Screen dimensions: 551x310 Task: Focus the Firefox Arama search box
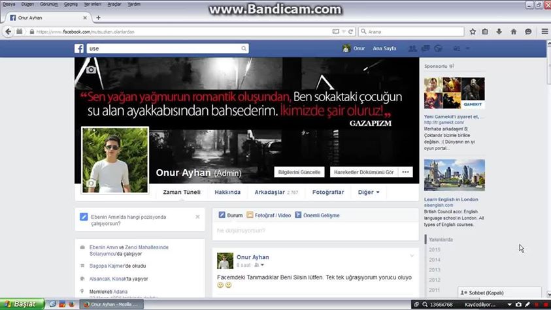(x=411, y=31)
